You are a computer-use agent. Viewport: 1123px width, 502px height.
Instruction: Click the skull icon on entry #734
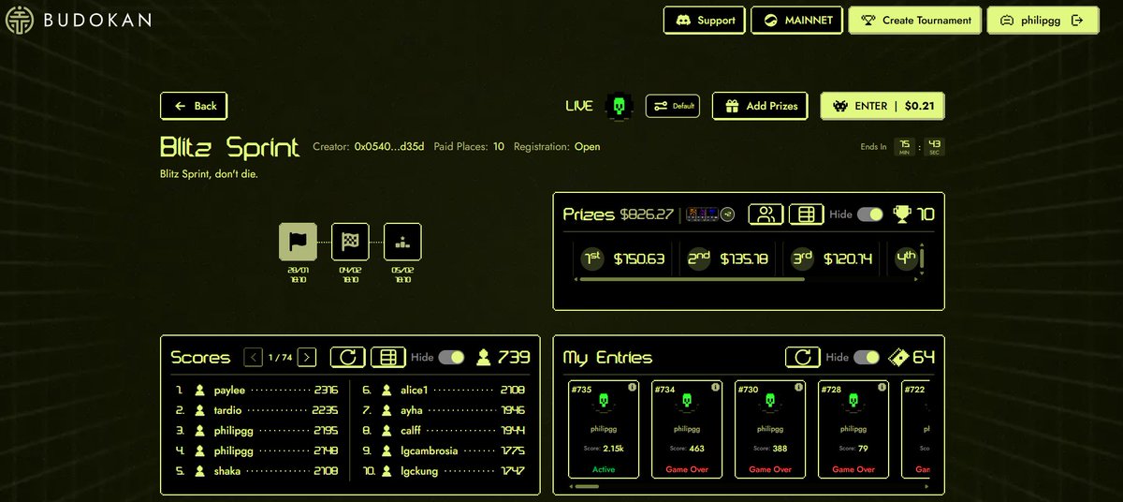(x=687, y=402)
